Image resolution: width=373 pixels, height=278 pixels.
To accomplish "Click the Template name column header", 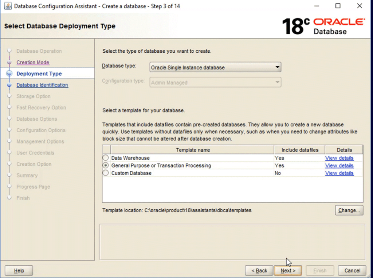I will click(x=192, y=150).
